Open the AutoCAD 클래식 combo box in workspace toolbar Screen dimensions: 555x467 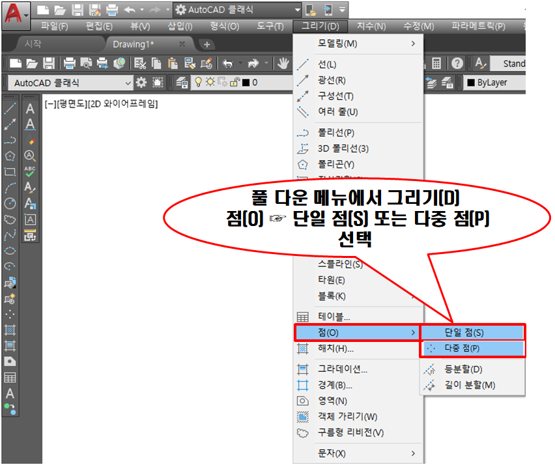coord(70,83)
